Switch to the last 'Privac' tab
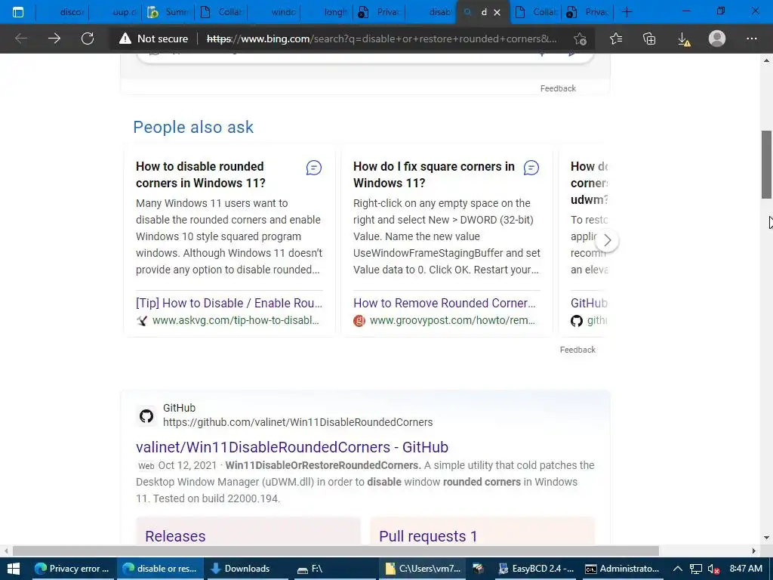Viewport: 773px width, 580px height. [587, 12]
